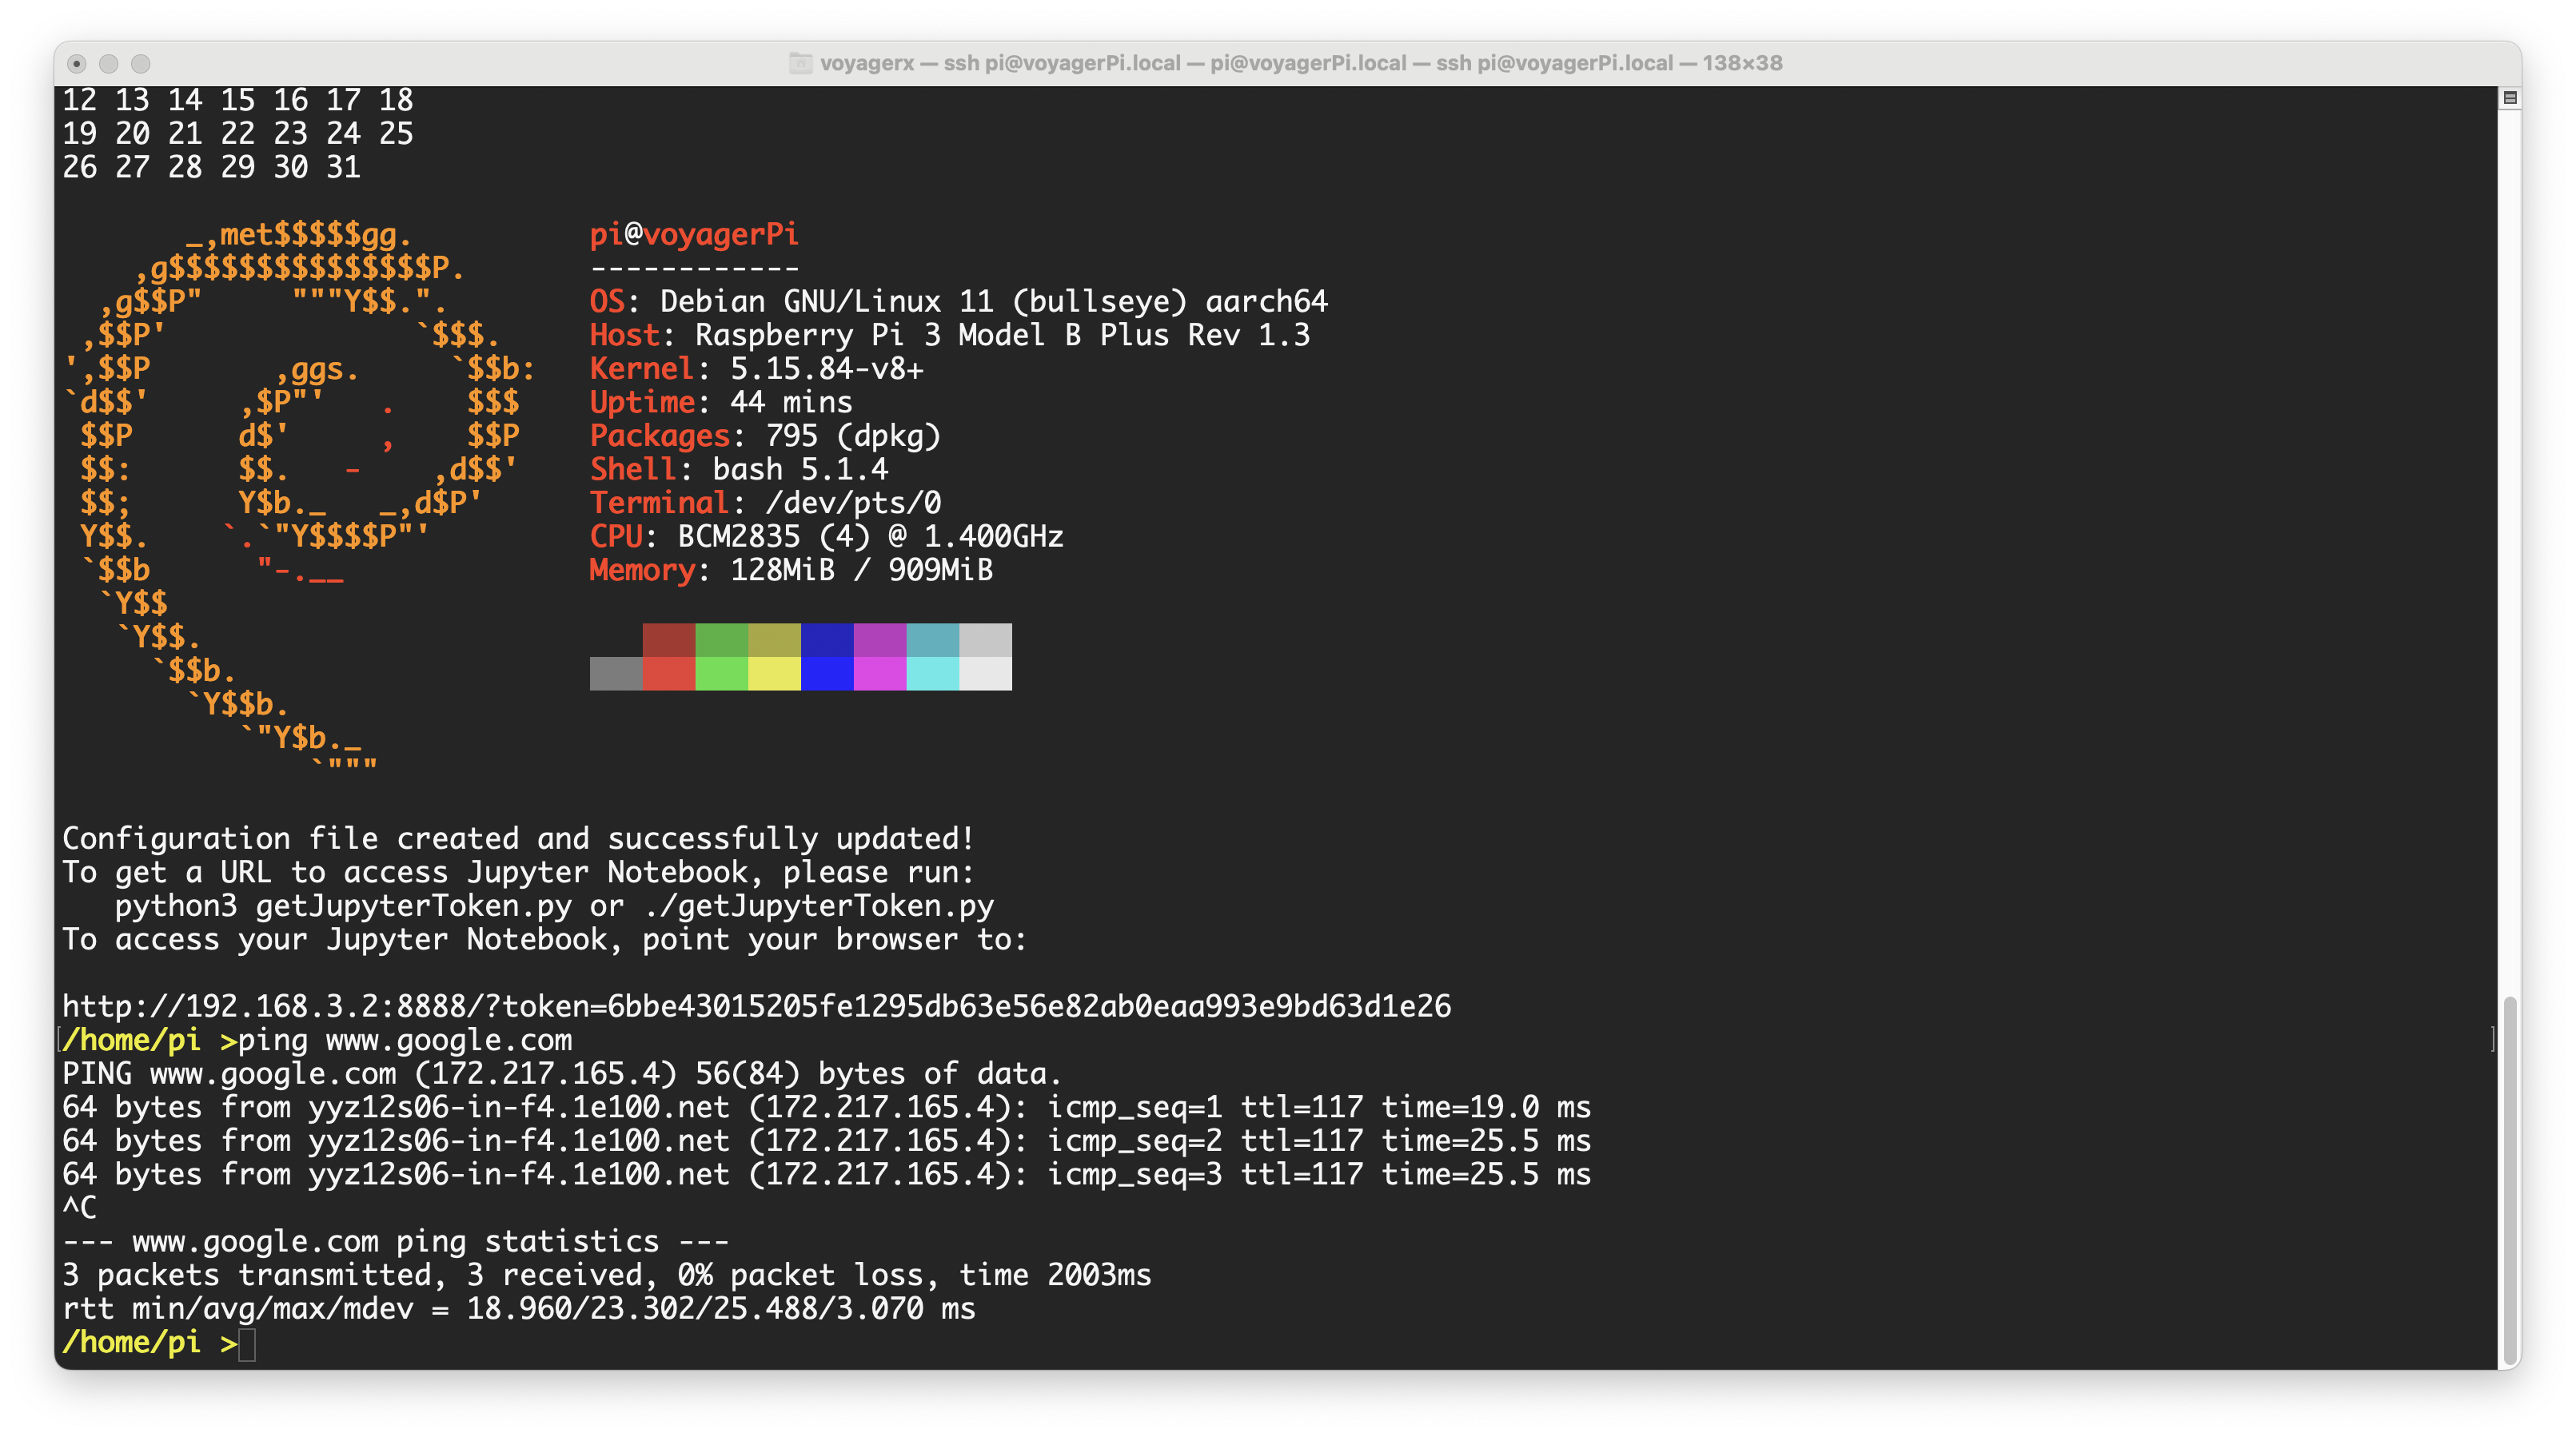2576x1437 pixels.
Task: Click the dark red color block
Action: [x=669, y=639]
